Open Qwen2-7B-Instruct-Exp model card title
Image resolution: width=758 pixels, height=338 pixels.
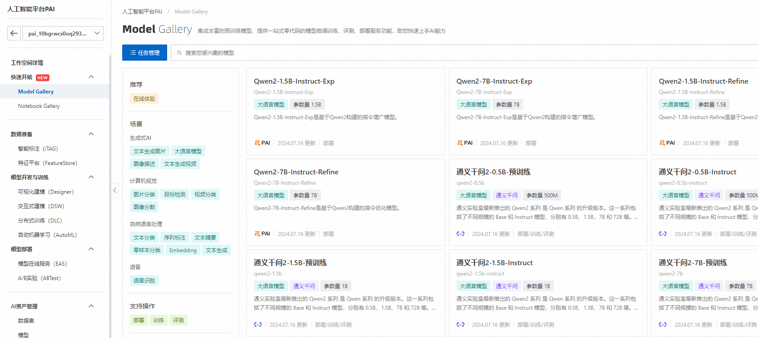coord(494,81)
